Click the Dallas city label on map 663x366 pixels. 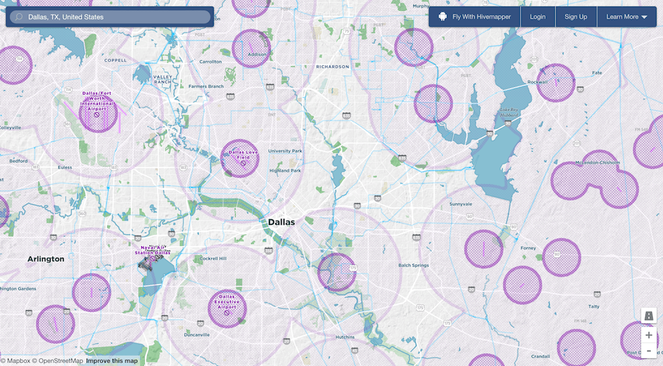point(281,222)
